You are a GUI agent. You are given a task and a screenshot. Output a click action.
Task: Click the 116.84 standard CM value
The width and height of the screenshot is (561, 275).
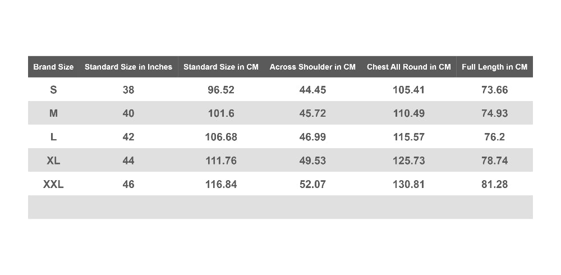click(x=221, y=184)
